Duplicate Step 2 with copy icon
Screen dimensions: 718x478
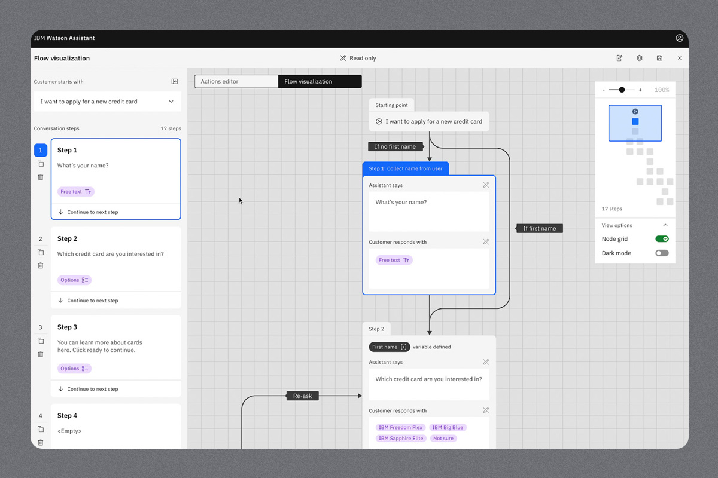(41, 252)
